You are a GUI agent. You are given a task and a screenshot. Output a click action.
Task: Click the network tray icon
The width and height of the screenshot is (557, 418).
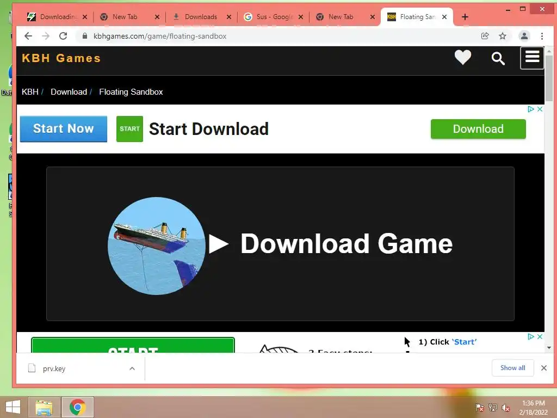click(x=493, y=408)
